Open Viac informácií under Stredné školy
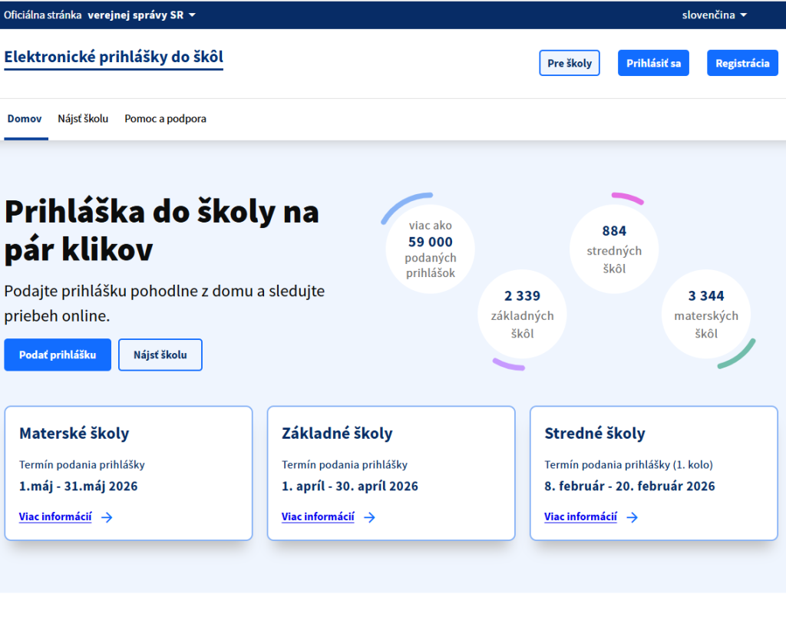The height and width of the screenshot is (617, 786). (x=580, y=516)
